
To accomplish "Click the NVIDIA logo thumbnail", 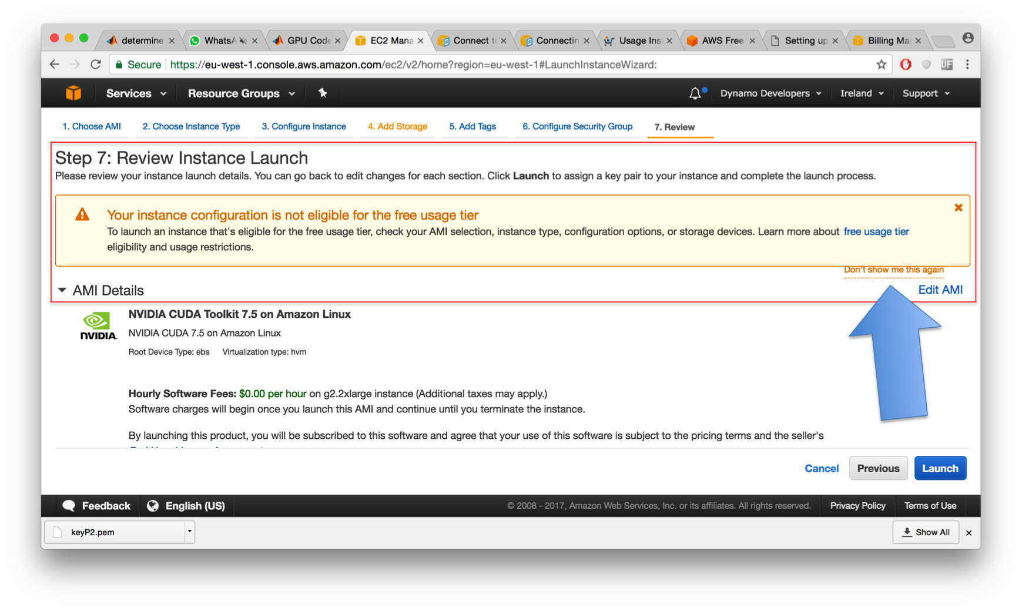I will (98, 327).
